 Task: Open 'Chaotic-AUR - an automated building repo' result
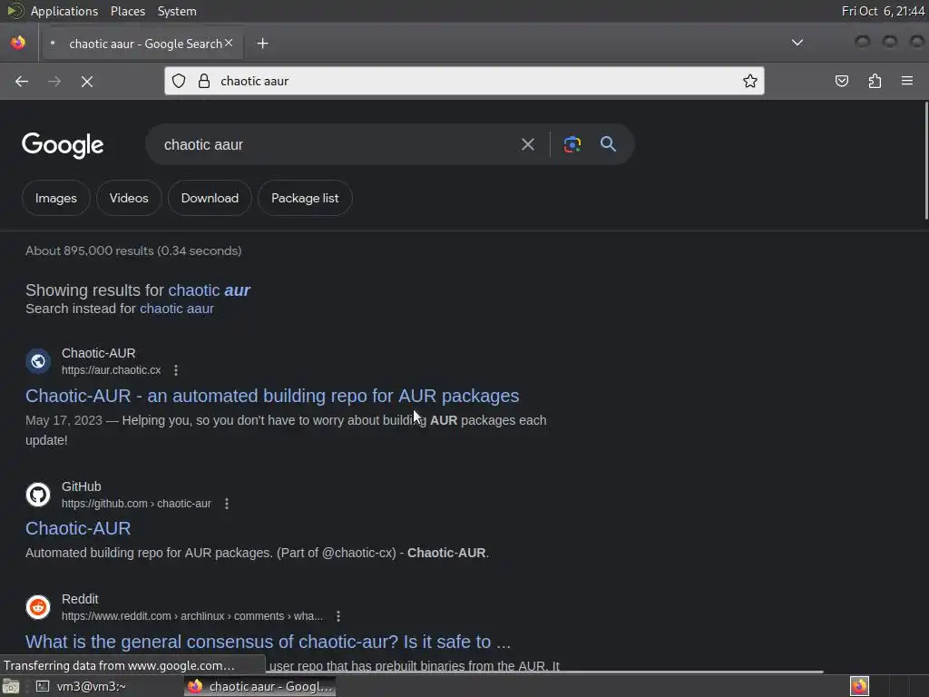[x=272, y=396]
